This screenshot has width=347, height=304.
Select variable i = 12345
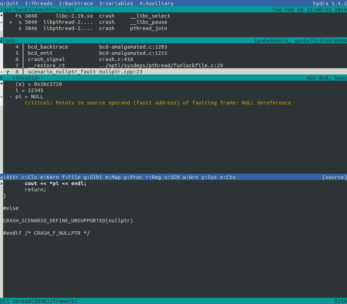[x=29, y=90]
